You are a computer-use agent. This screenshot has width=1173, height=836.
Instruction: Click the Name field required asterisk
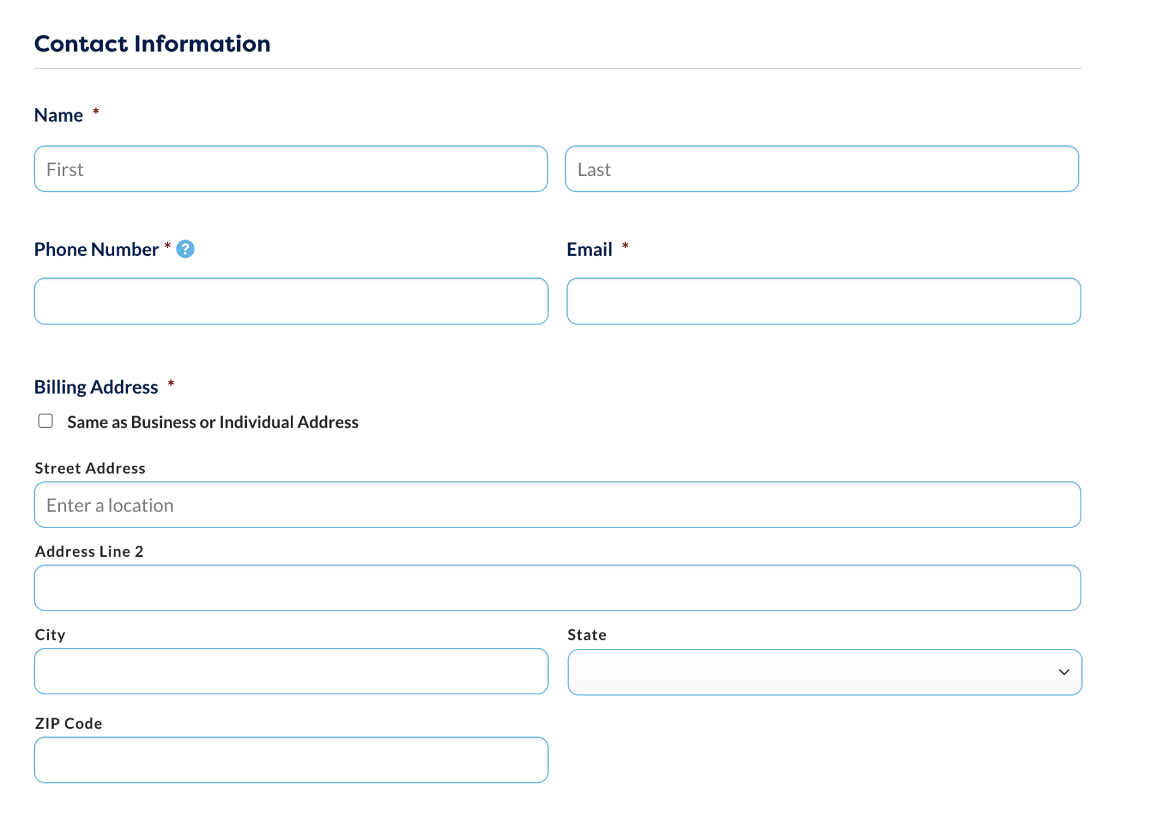tap(96, 112)
